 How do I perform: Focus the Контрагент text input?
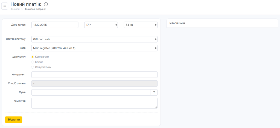click(94, 75)
